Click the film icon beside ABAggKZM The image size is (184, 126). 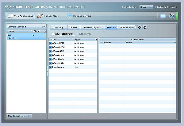coord(50,43)
